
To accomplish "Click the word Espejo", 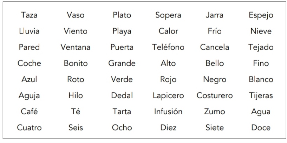I will tap(261, 15).
